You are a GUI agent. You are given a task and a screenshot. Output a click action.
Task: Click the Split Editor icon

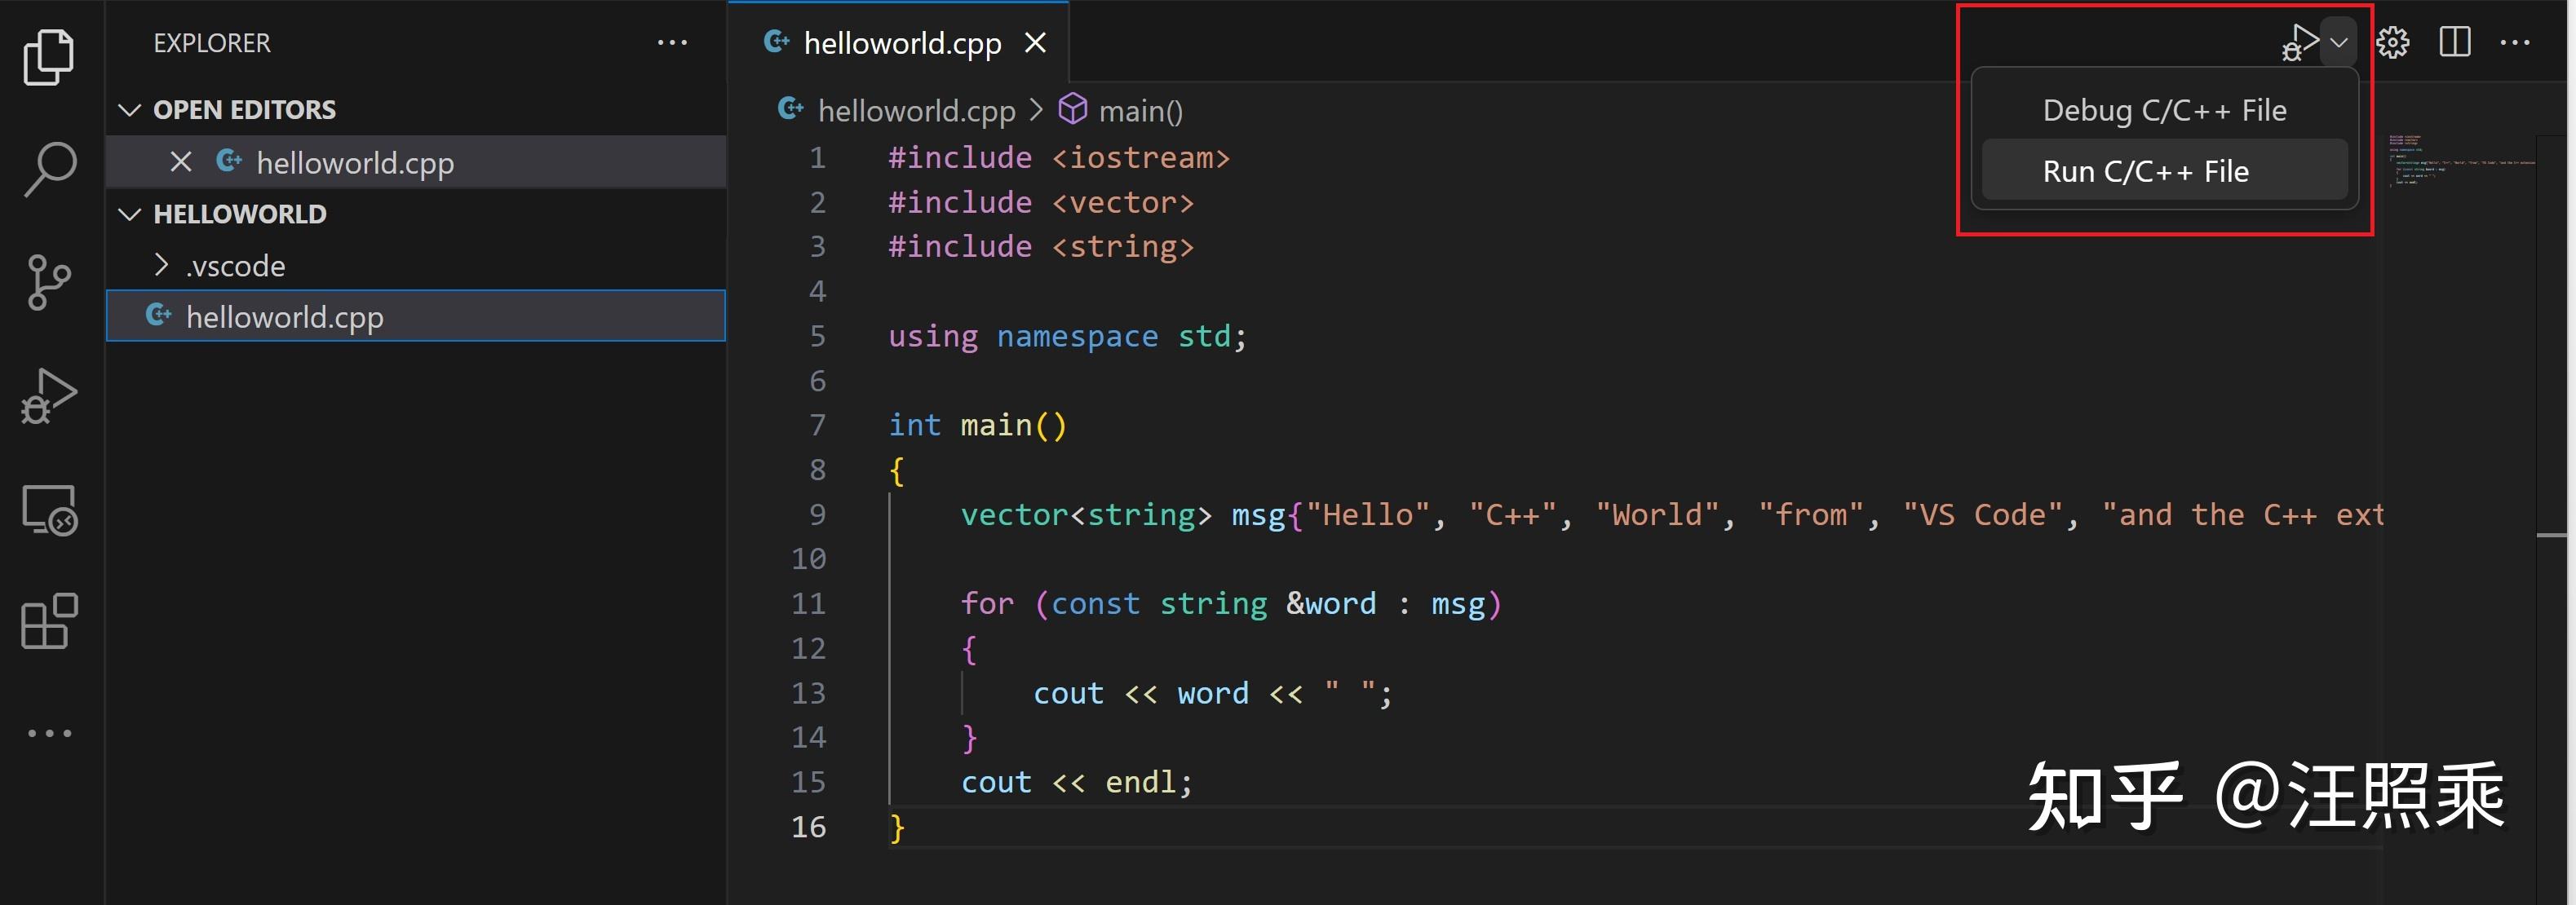click(x=2455, y=42)
